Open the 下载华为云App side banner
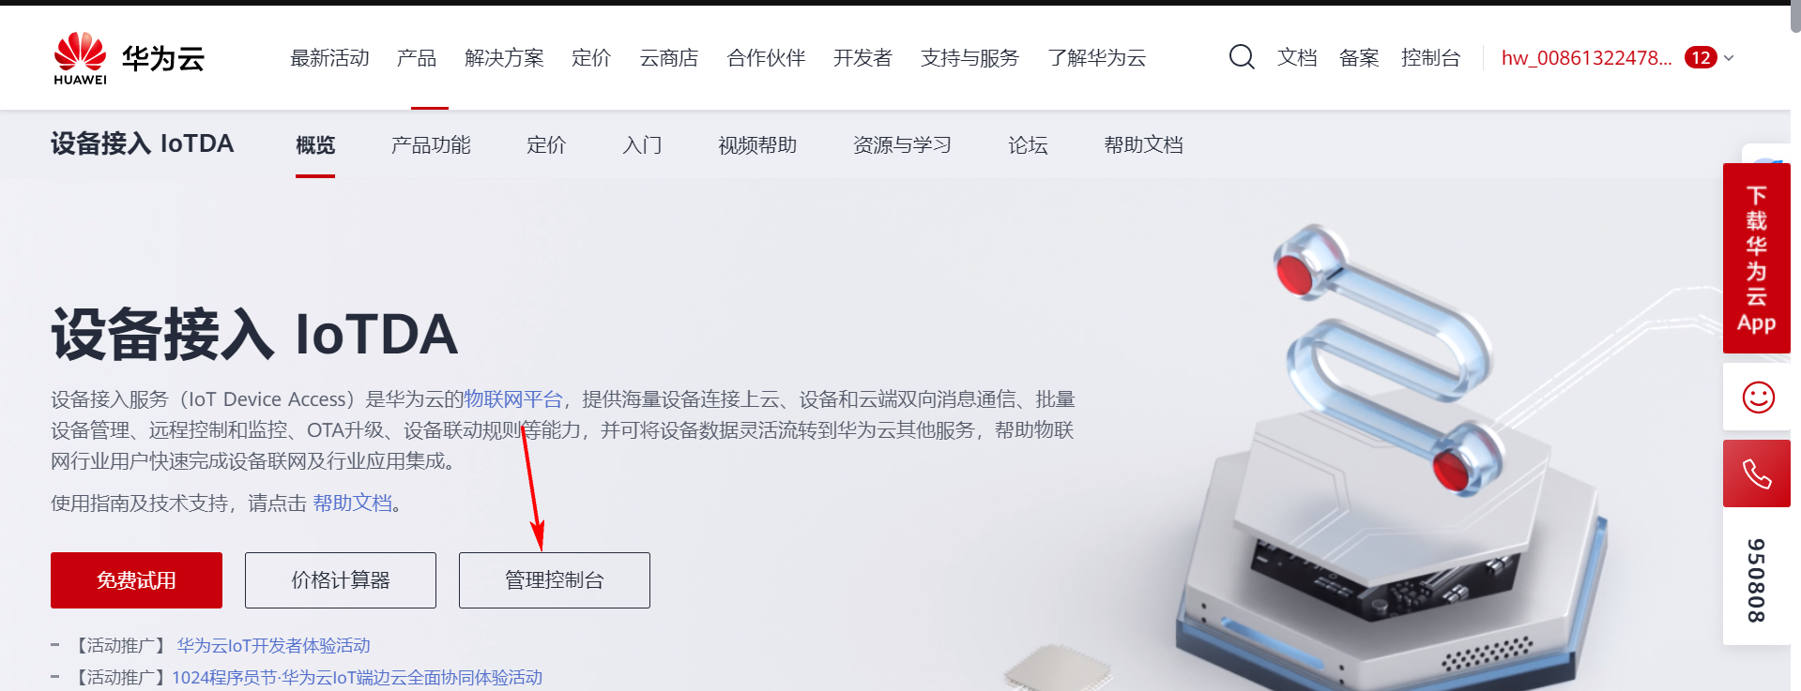The height and width of the screenshot is (691, 1801). point(1757,259)
